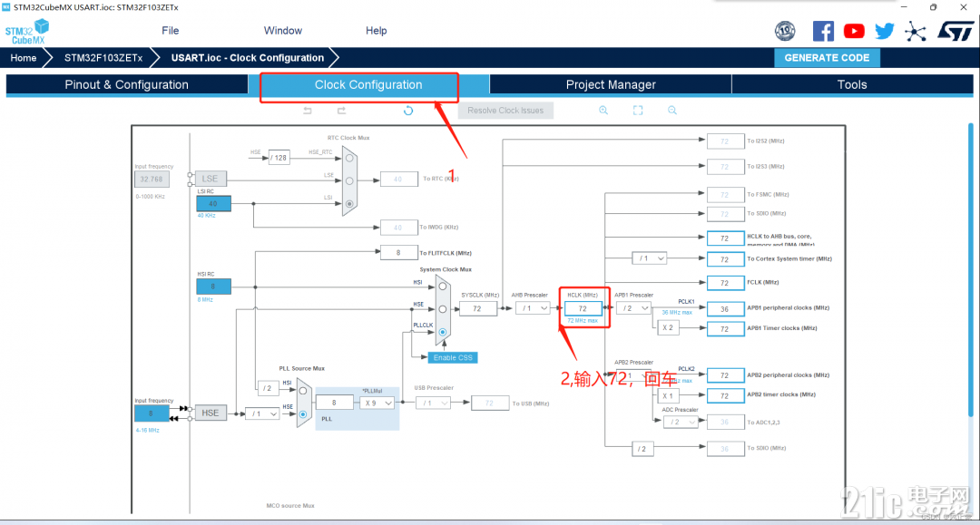Image resolution: width=980 pixels, height=525 pixels.
Task: Click the vertical scrollbar of the diagram
Action: pyautogui.click(x=971, y=269)
